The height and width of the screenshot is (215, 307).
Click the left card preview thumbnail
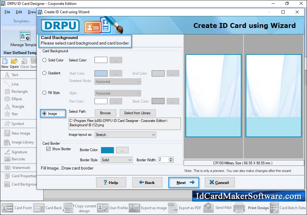coord(213,96)
